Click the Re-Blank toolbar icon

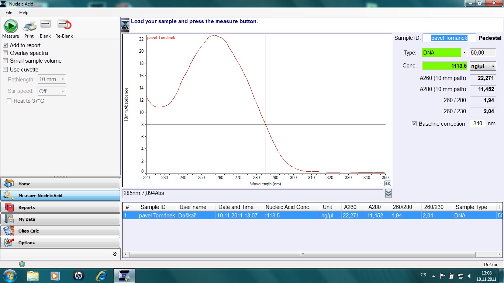(64, 25)
